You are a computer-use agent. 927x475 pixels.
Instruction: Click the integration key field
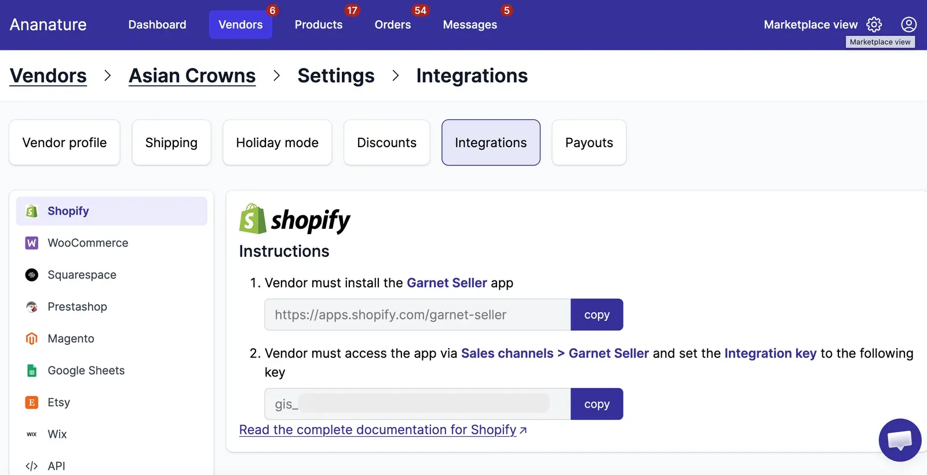click(x=418, y=404)
